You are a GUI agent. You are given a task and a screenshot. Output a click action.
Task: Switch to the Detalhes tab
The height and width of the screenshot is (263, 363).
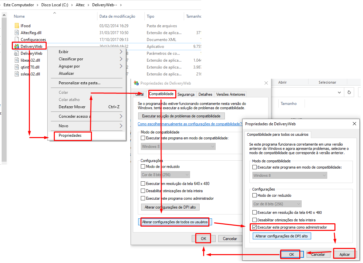pos(205,94)
